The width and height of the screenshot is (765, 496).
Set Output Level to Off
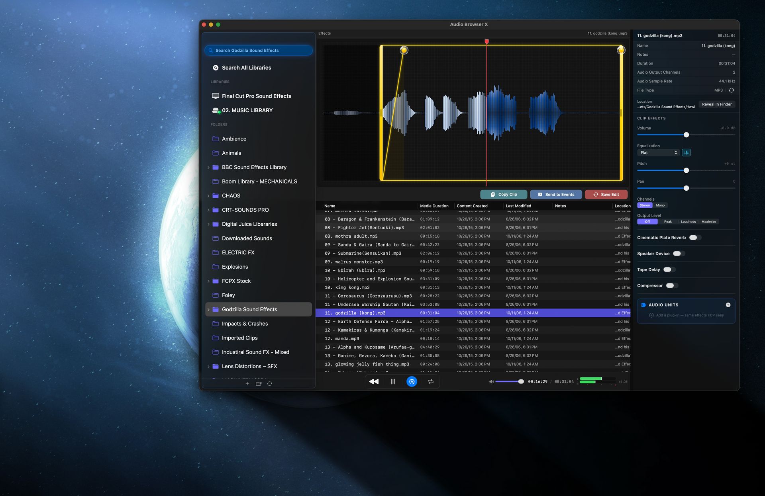point(647,222)
